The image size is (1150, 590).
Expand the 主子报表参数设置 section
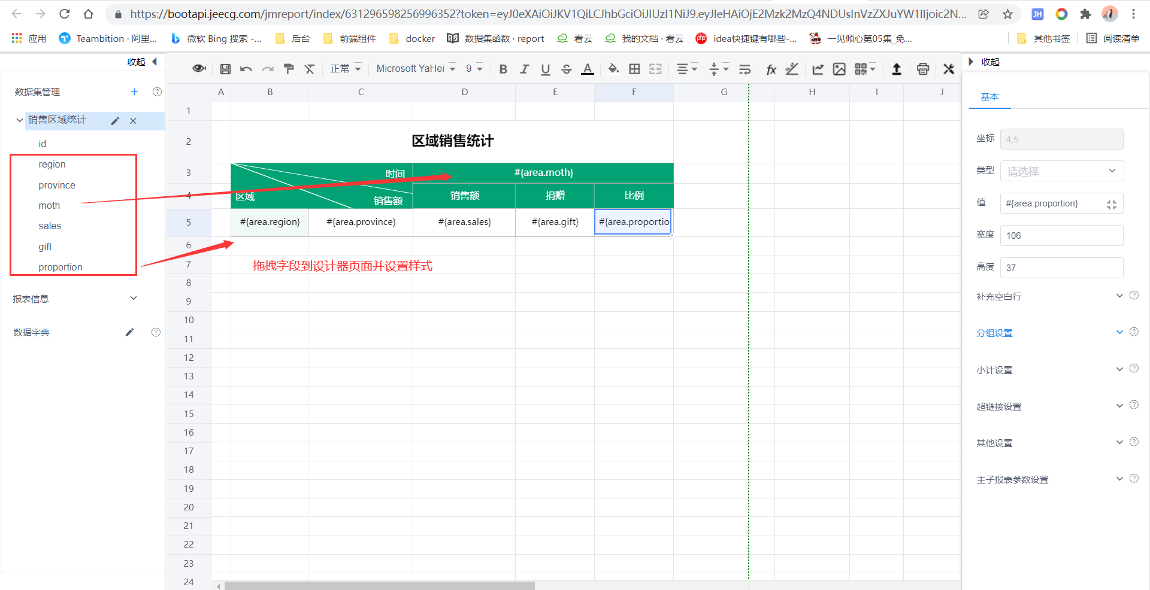pos(1119,479)
